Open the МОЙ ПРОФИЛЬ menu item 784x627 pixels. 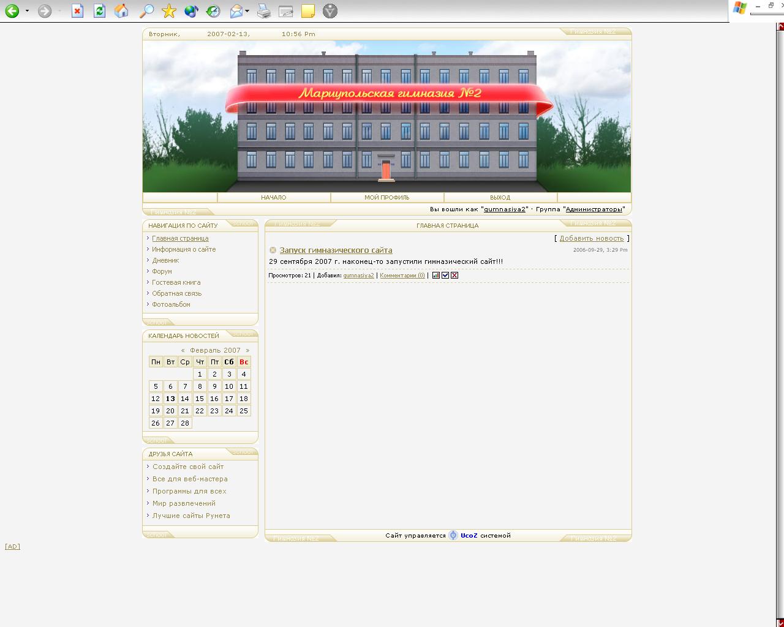pos(387,198)
